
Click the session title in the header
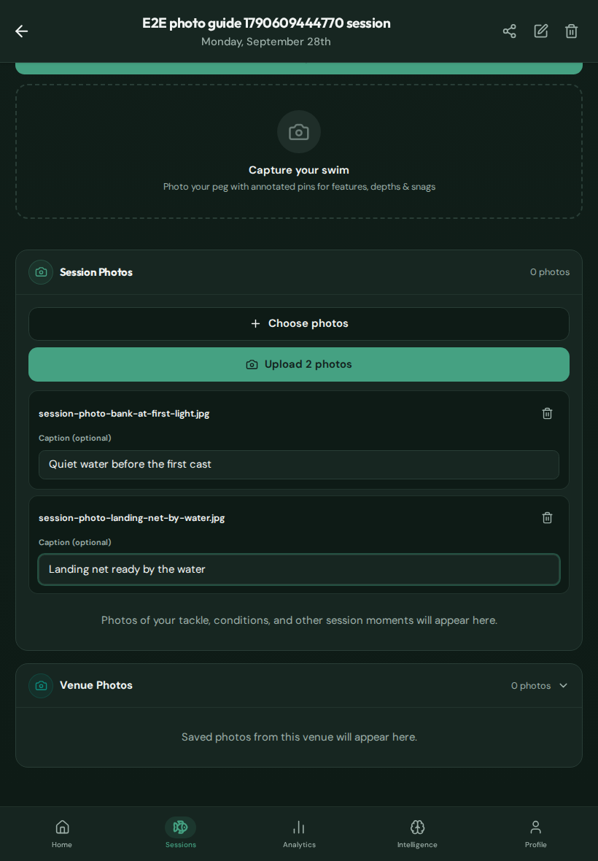point(267,23)
